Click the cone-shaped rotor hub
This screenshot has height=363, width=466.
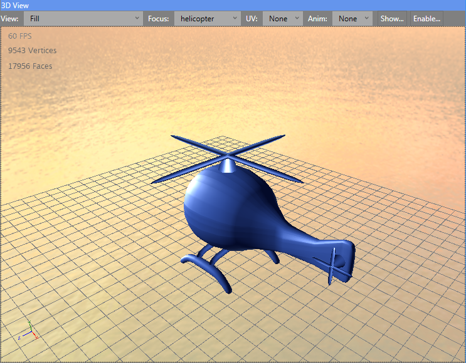[227, 165]
